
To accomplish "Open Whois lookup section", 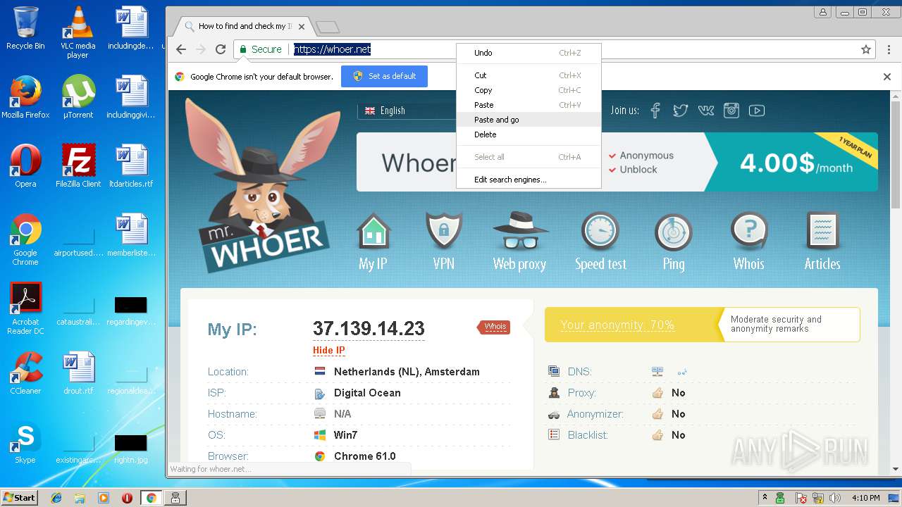I will [x=749, y=242].
